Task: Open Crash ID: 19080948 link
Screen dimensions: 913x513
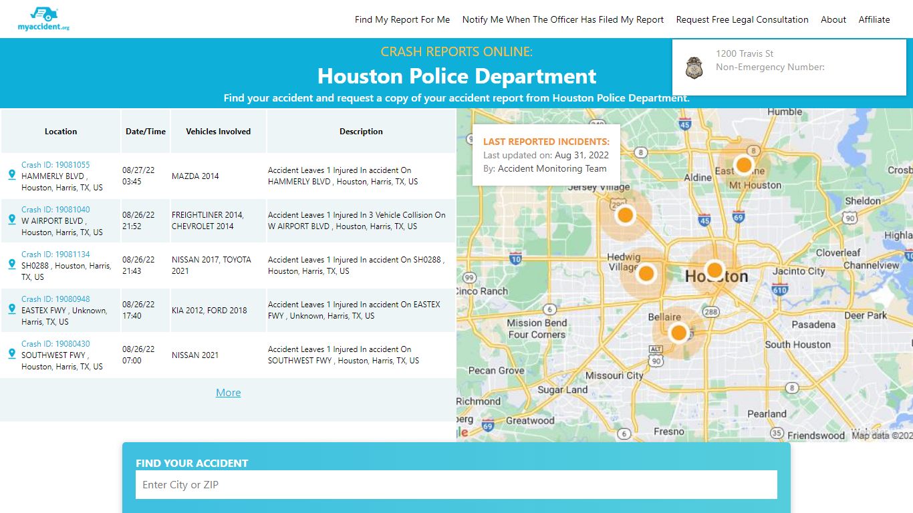Action: (x=55, y=299)
